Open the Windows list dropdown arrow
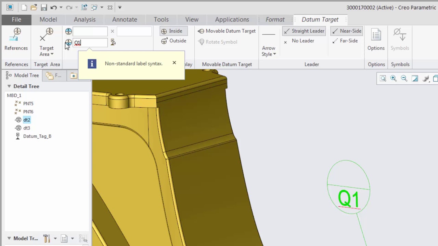Screen dimensions: 438x246 [x=102, y=8]
